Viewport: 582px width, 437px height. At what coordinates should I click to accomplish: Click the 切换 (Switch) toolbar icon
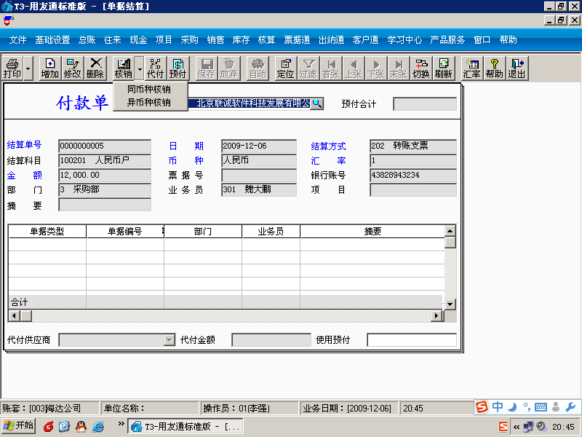pos(421,68)
